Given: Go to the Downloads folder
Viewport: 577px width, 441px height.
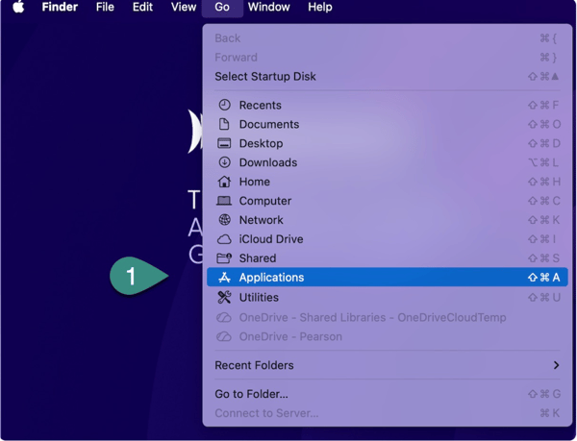Looking at the screenshot, I should tap(388, 162).
